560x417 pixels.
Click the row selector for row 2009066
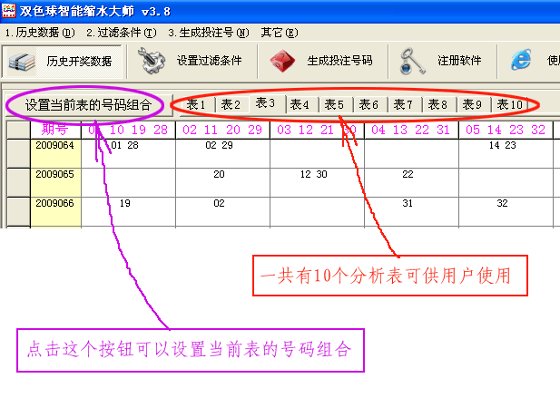click(18, 211)
